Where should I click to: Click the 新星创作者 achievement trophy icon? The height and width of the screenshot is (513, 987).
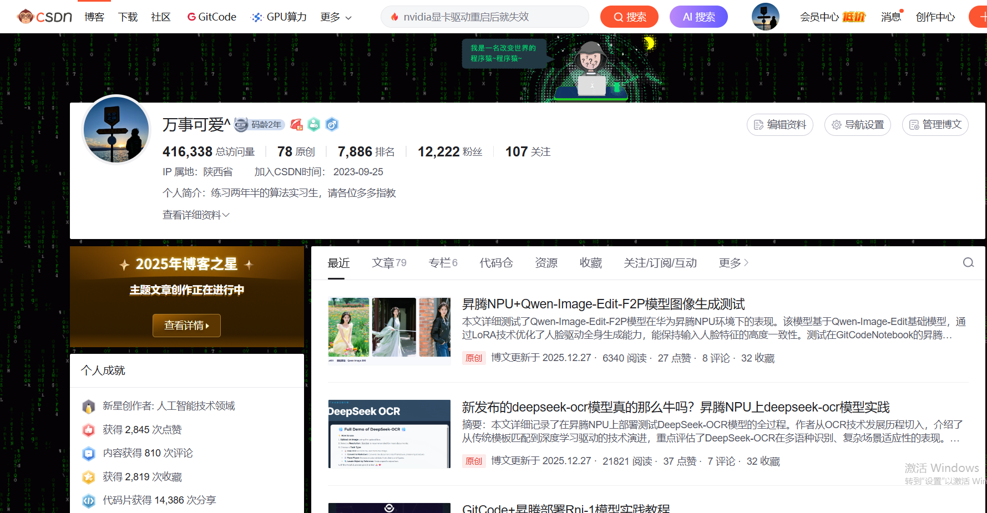[89, 405]
